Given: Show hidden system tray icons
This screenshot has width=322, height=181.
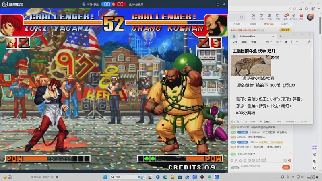Looking at the screenshot, I should [277, 177].
